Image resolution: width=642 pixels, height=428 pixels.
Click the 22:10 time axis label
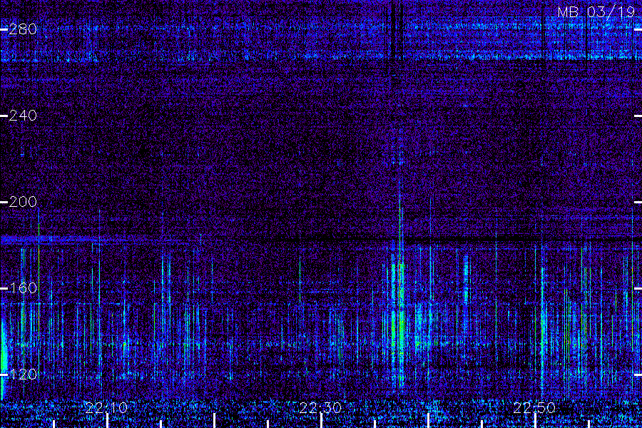[106, 407]
